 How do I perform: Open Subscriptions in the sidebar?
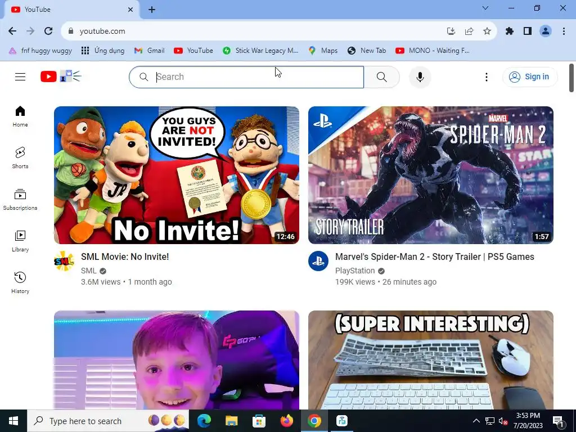(x=20, y=200)
